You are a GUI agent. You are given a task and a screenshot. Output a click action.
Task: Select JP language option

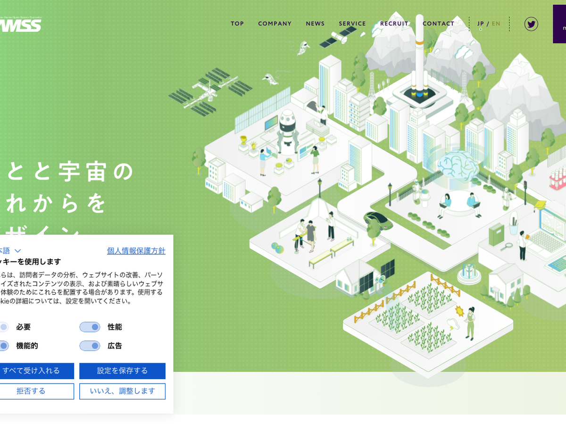(x=480, y=24)
